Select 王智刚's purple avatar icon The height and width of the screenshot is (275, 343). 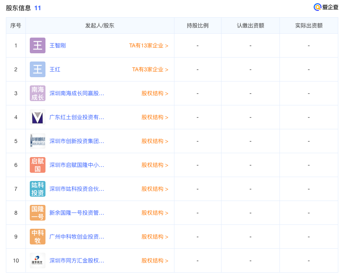[37, 45]
